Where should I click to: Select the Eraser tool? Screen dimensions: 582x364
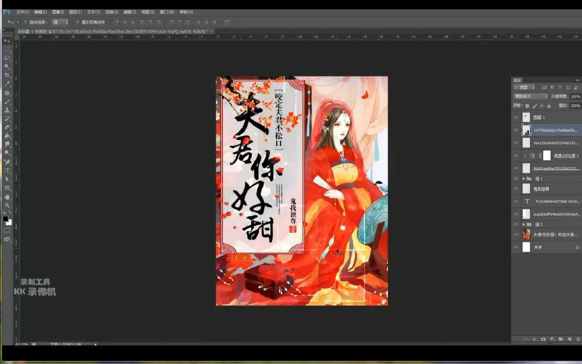(x=7, y=127)
